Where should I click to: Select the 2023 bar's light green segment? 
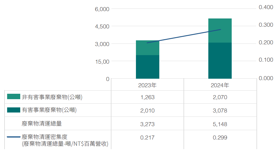(x=147, y=48)
